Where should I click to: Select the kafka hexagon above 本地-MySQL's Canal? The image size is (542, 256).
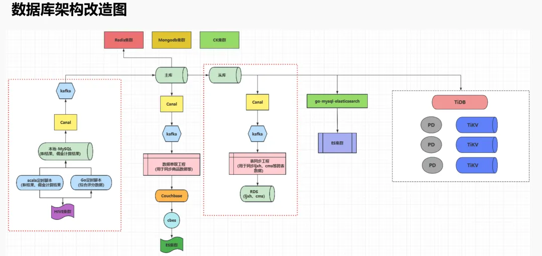[x=65, y=91]
